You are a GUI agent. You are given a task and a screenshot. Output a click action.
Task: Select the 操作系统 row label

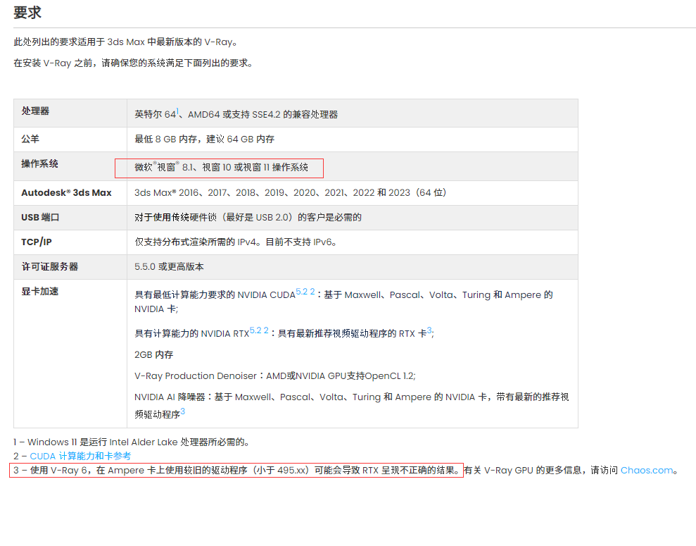[x=40, y=164]
